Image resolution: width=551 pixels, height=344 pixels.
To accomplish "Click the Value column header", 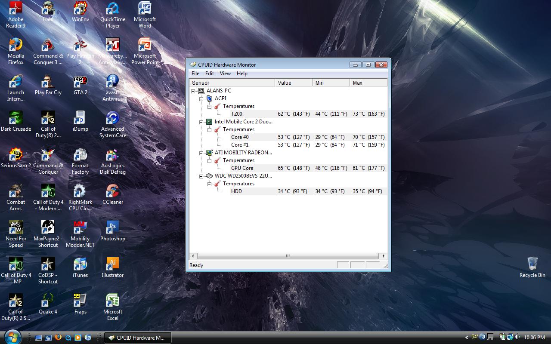I will (x=294, y=83).
